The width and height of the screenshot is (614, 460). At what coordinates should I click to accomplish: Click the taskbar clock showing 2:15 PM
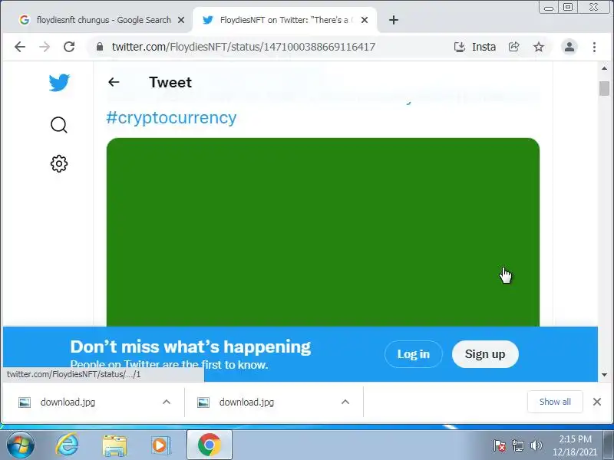575,445
